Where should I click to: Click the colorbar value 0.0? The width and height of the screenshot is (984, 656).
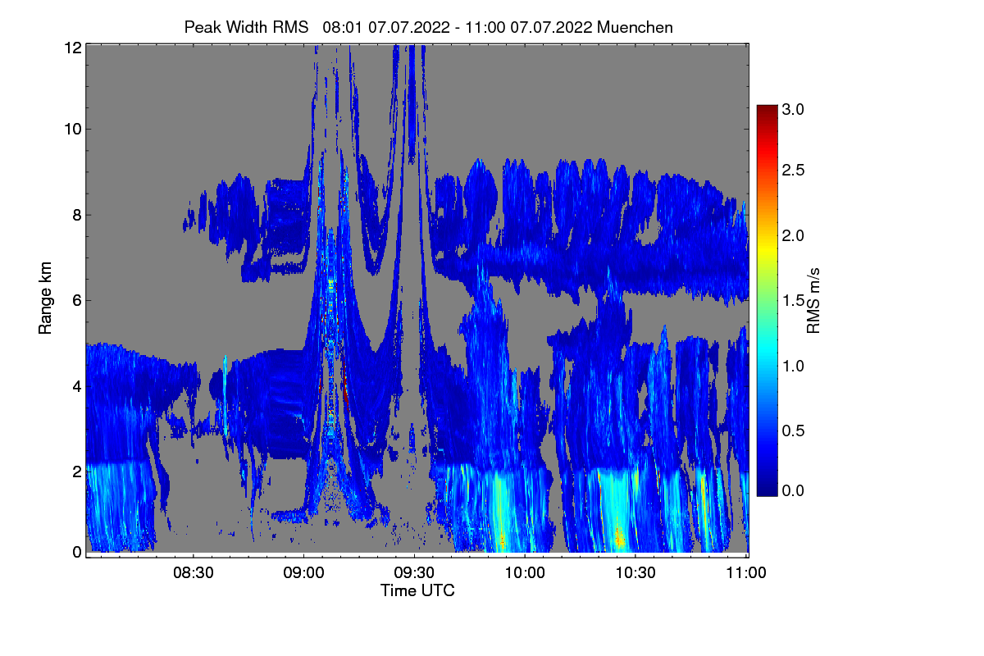click(793, 490)
